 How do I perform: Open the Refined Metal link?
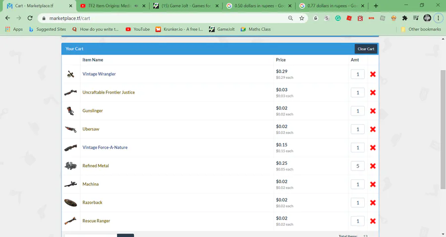pos(96,166)
